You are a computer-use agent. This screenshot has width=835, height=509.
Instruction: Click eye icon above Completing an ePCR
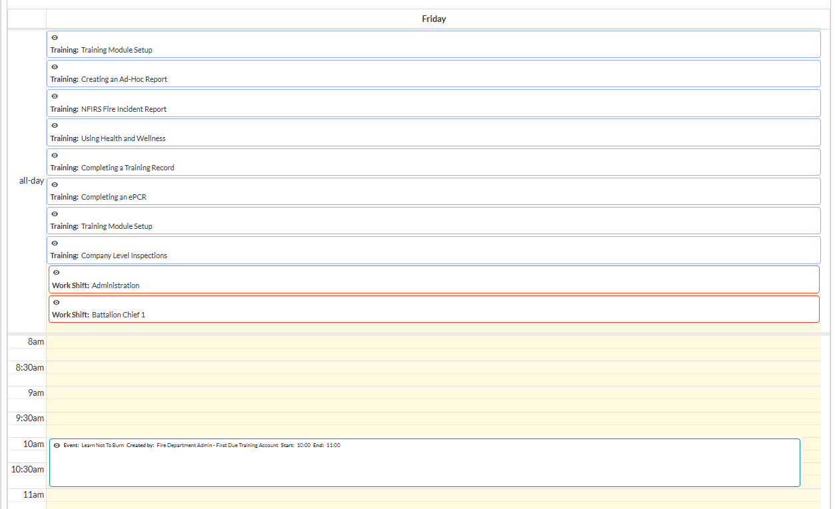coord(55,185)
